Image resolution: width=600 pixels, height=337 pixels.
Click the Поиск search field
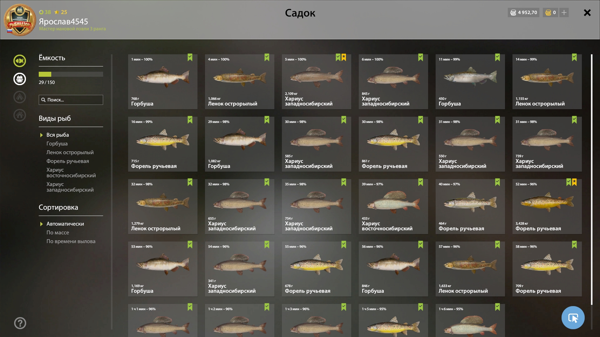pos(71,100)
